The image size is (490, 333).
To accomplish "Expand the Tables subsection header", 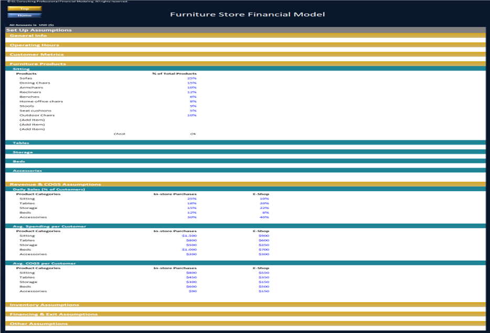I will point(246,142).
